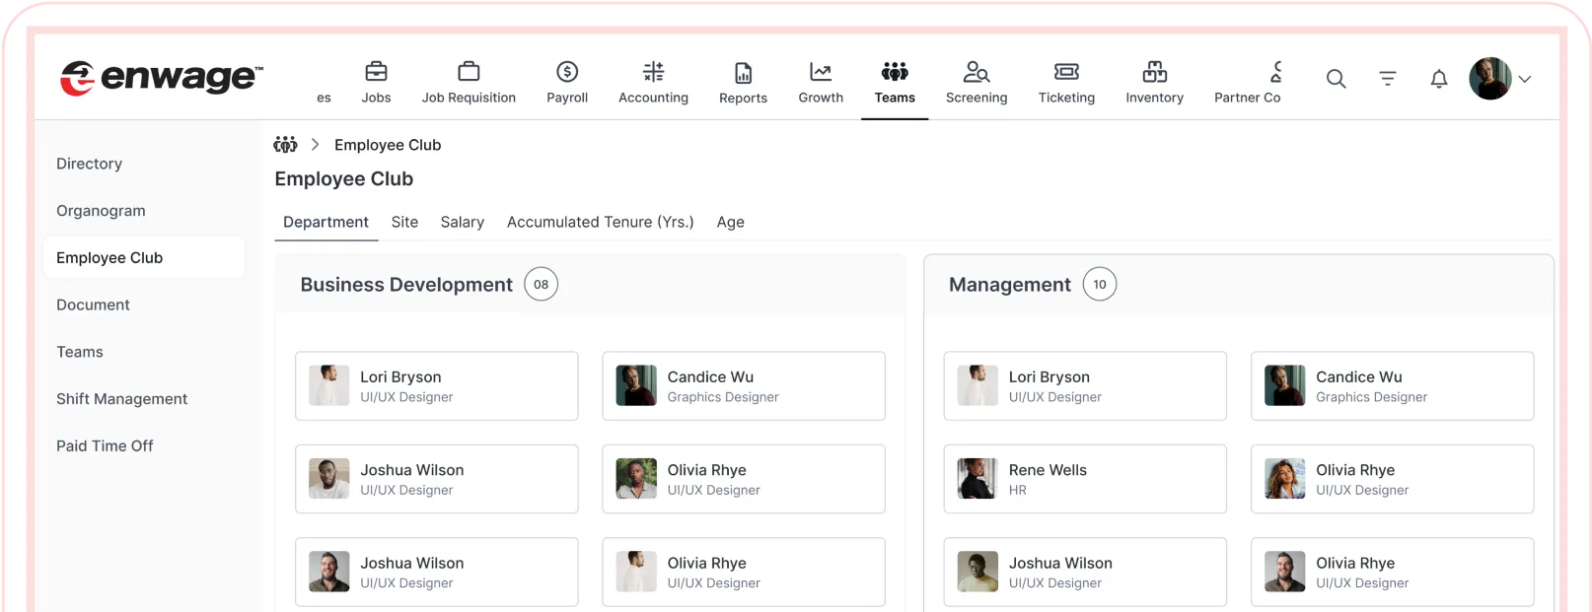Screen dimensions: 1592x612
Task: Click Candice Wu's photo in Business Development
Action: coord(636,386)
